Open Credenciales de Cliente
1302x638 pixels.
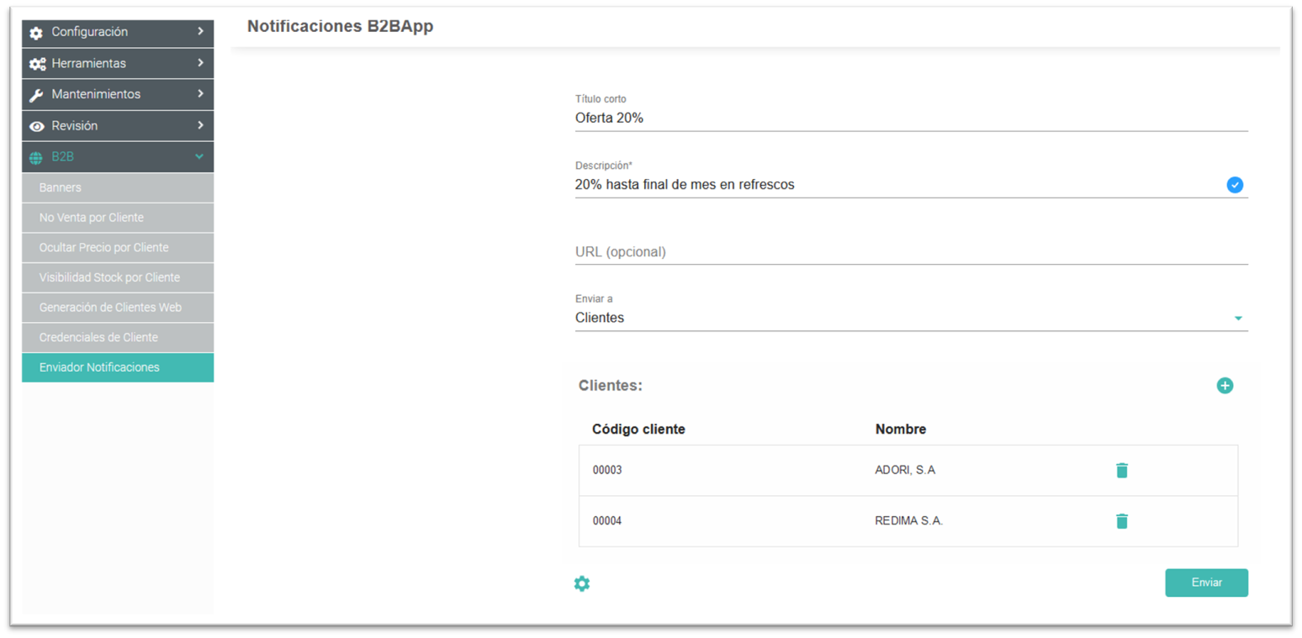pyautogui.click(x=118, y=337)
